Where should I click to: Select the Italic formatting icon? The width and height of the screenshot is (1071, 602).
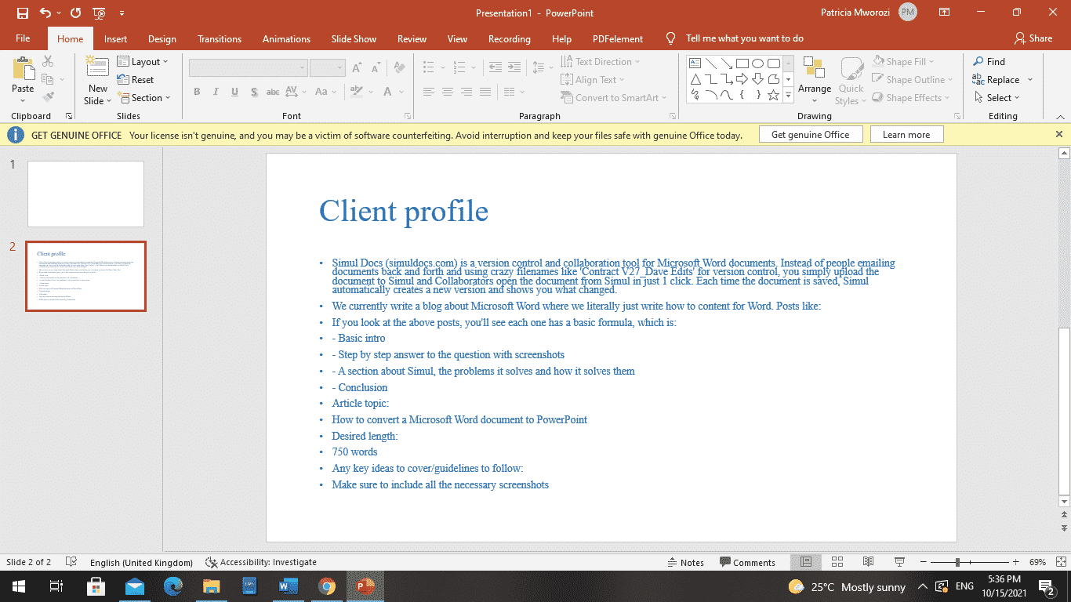pyautogui.click(x=216, y=92)
